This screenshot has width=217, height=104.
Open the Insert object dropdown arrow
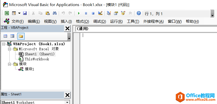[19, 13]
